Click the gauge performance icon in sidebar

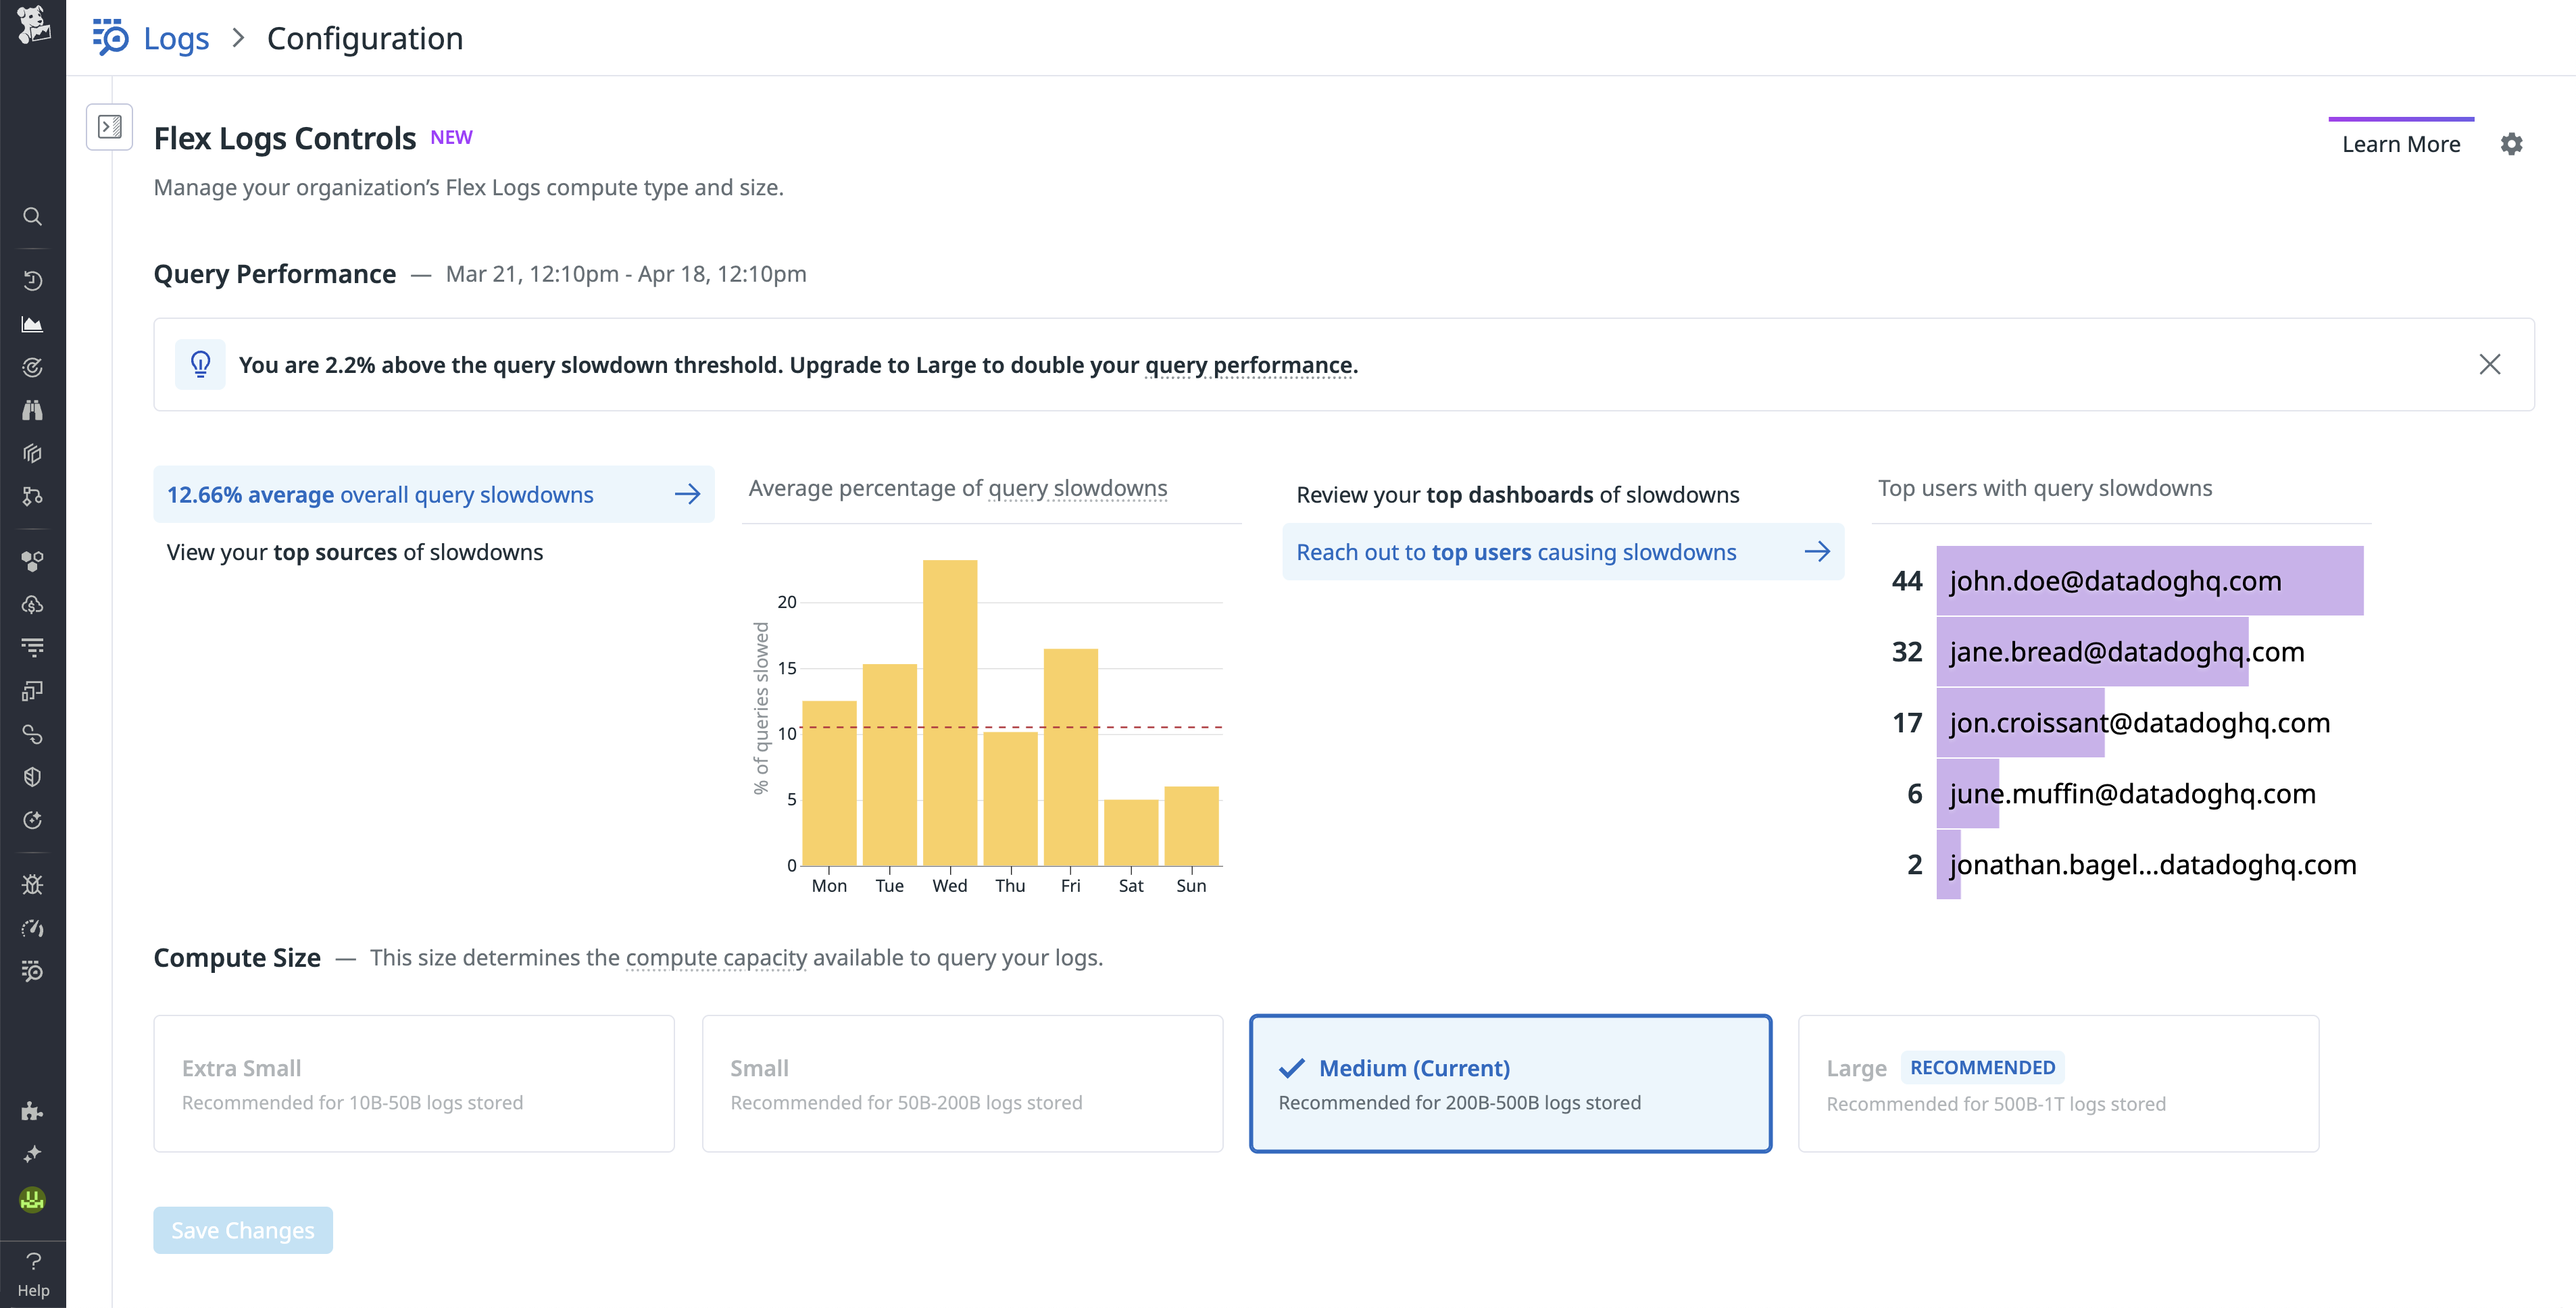(x=33, y=928)
